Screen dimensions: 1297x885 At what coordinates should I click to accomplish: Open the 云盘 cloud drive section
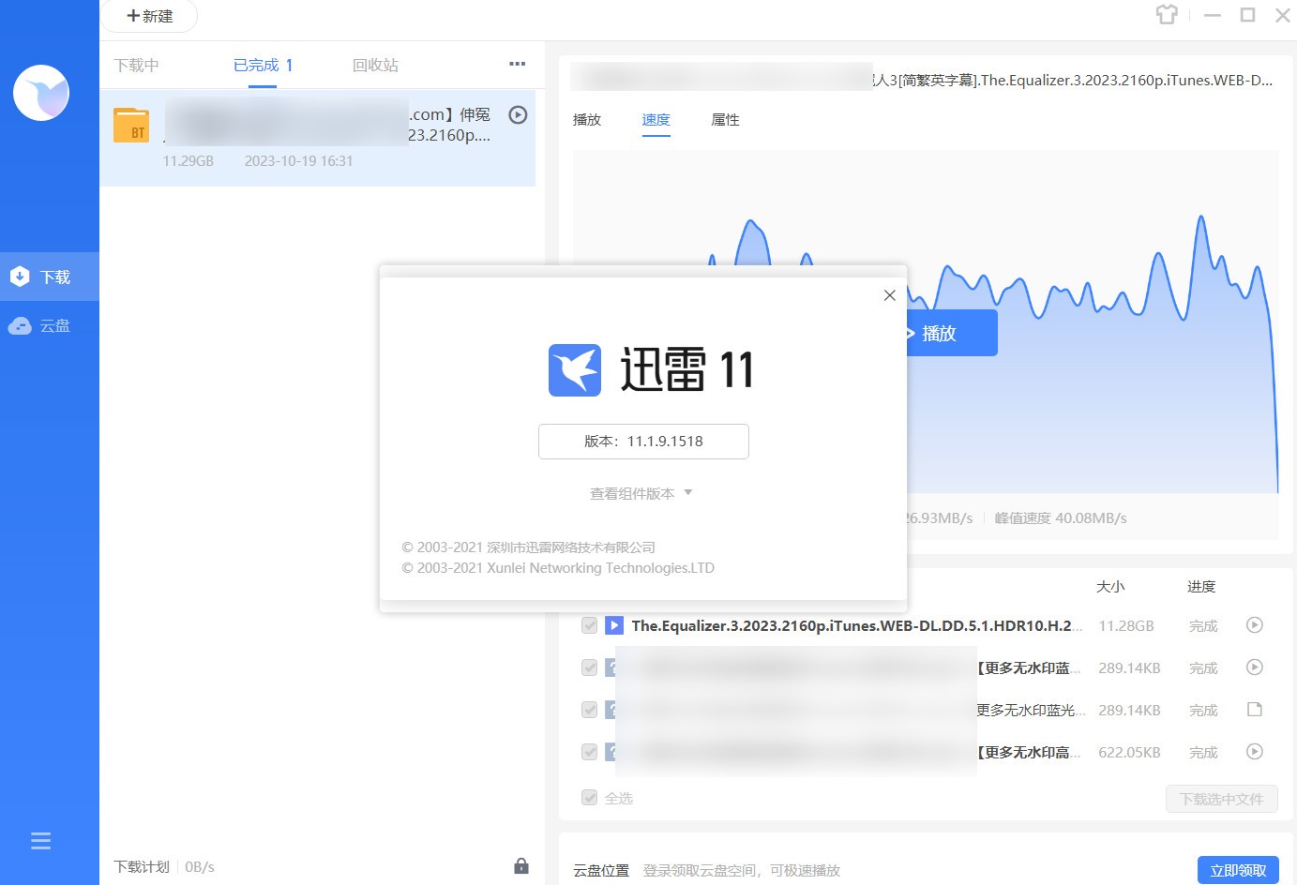(50, 325)
